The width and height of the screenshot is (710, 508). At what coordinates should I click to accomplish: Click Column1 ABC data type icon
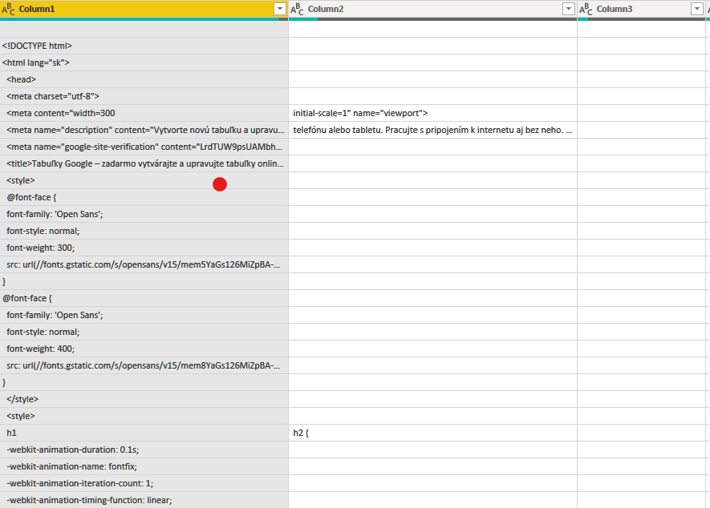click(8, 9)
